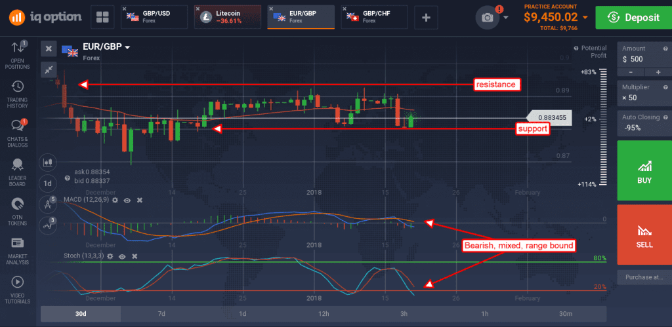Close the EUR/GBP chart with X
Viewport: 672px width, 327px height.
point(49,48)
